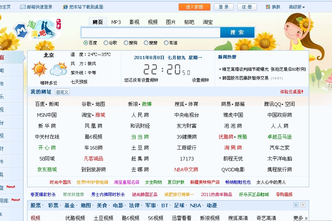Switch to the 图片 search tab
The height and width of the screenshot is (221, 332).
(x=171, y=22)
